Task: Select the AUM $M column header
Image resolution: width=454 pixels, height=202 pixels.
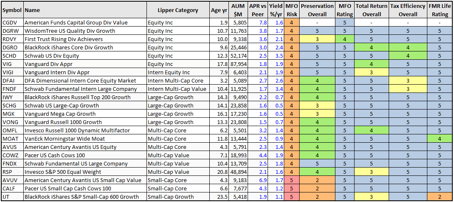Action: tap(238, 10)
